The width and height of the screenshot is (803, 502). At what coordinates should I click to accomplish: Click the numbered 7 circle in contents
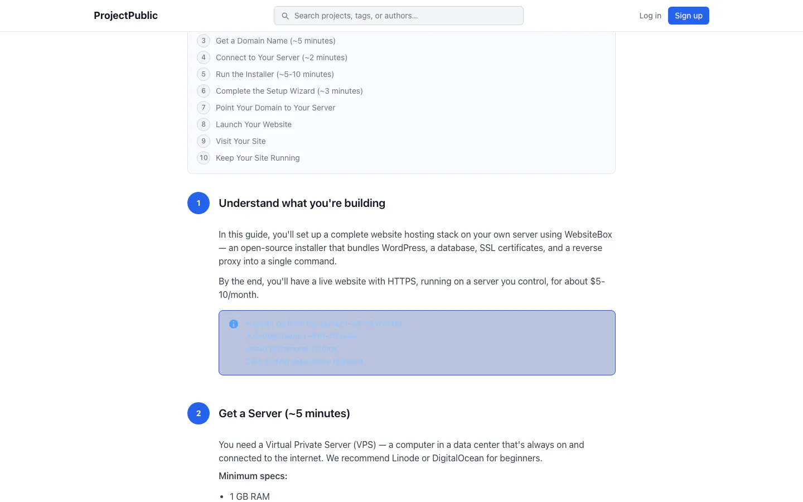[204, 108]
